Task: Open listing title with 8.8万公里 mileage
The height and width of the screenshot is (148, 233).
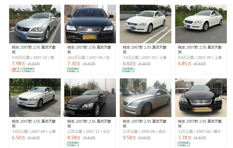Action: pos(200,50)
